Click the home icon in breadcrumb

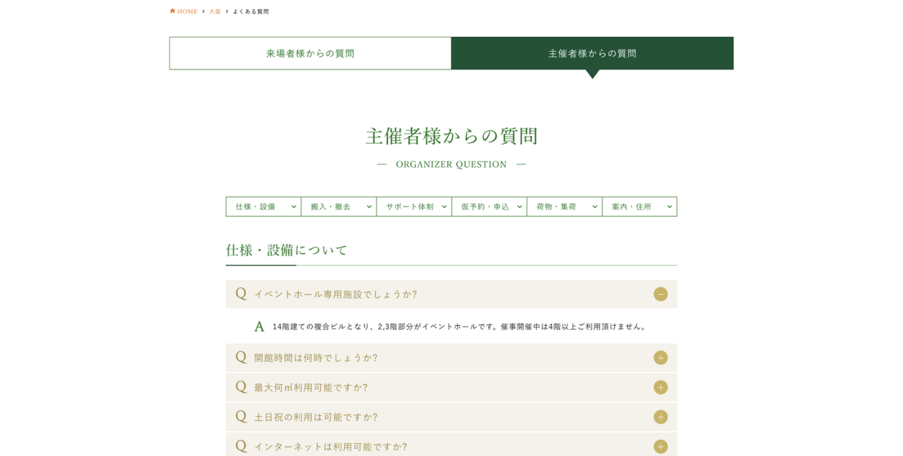tap(172, 11)
